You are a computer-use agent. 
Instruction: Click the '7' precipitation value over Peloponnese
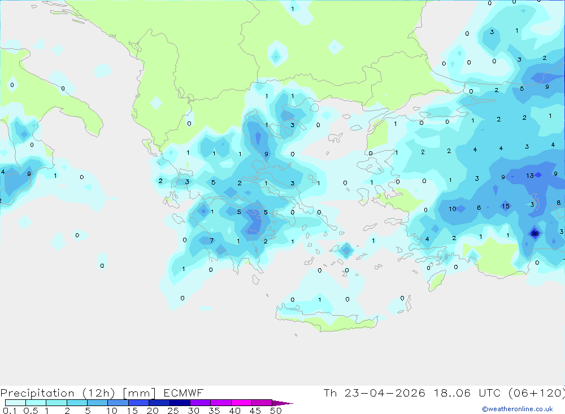[211, 241]
